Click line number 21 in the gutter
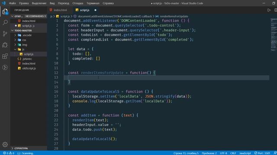 [56, 115]
